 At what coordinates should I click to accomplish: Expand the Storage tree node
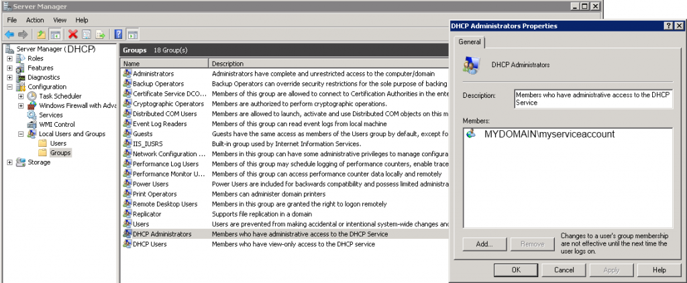point(9,162)
